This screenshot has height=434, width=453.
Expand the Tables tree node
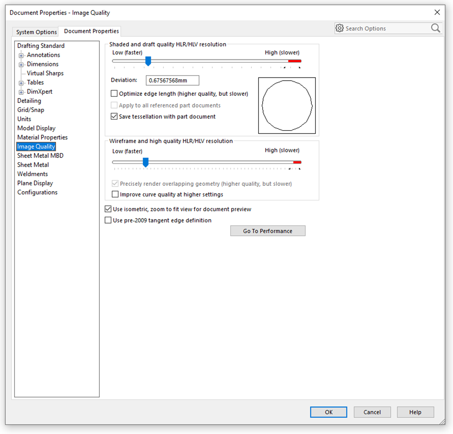(x=20, y=82)
